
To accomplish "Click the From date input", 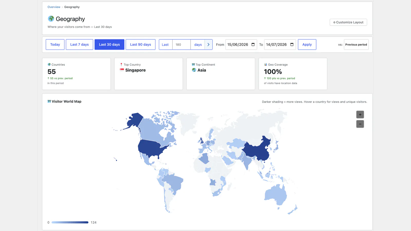I will [241, 44].
